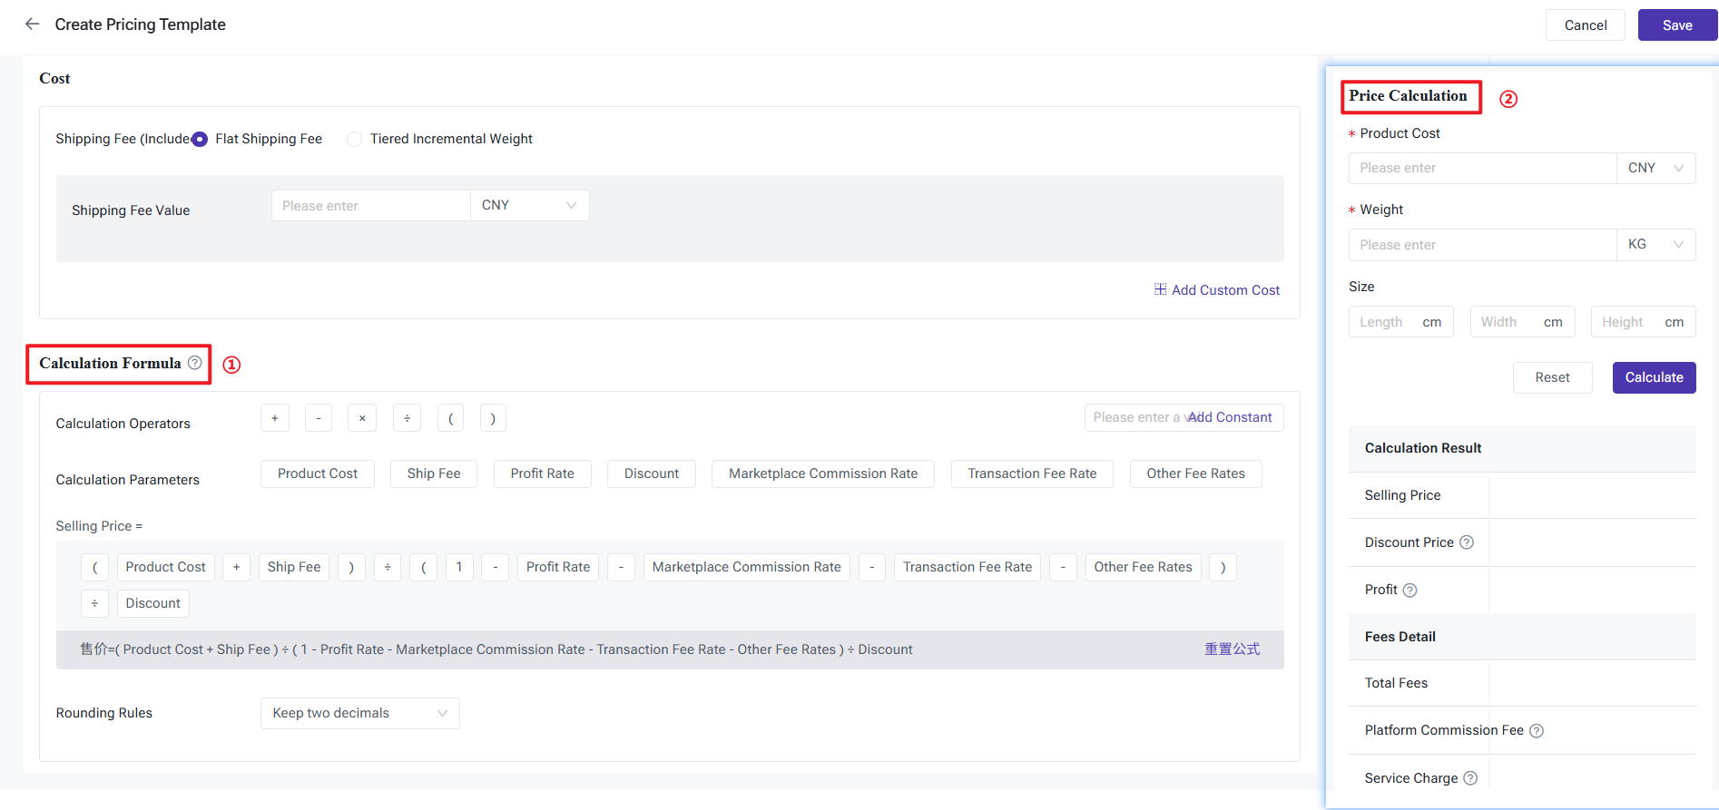This screenshot has height=810, width=1719.
Task: Select Tiered Incremental Weight radio option
Action: click(355, 139)
